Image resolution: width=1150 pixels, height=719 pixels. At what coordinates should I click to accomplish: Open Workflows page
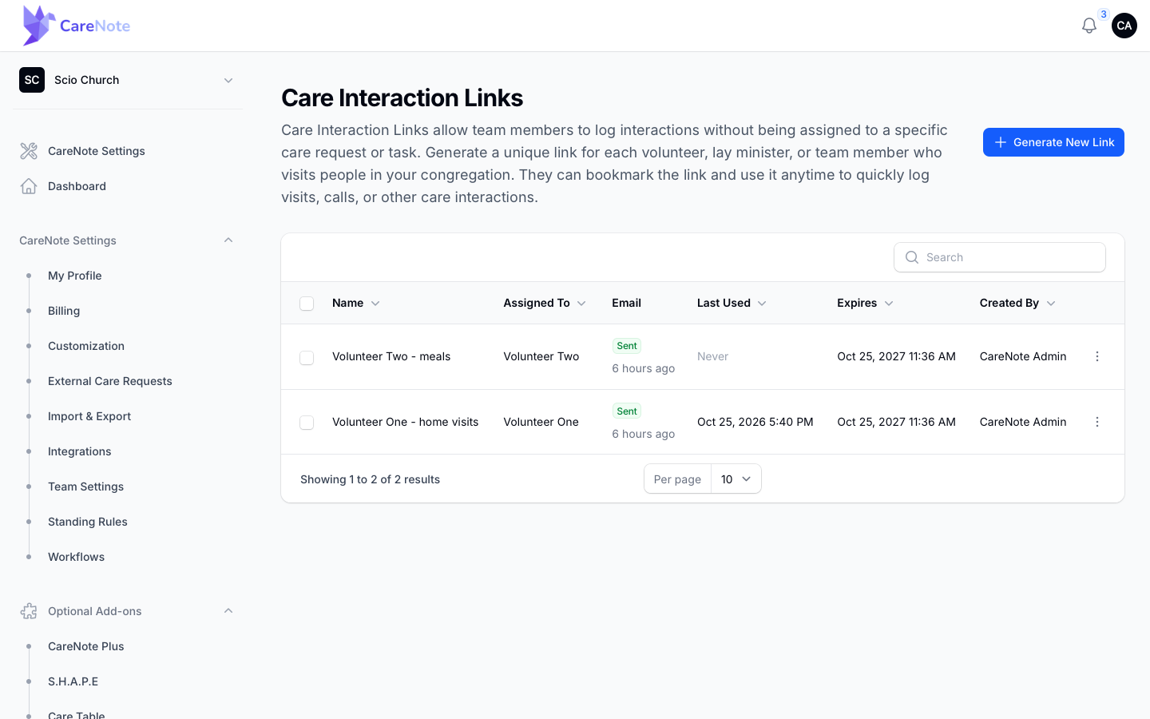coord(77,557)
